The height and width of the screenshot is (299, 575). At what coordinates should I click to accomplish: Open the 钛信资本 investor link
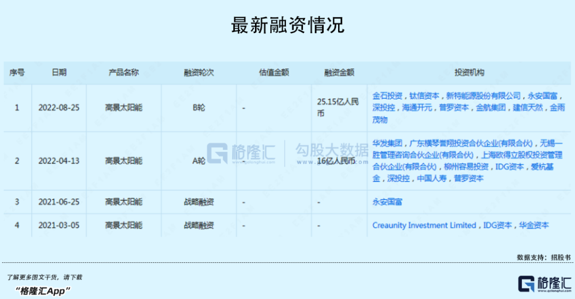(x=424, y=96)
